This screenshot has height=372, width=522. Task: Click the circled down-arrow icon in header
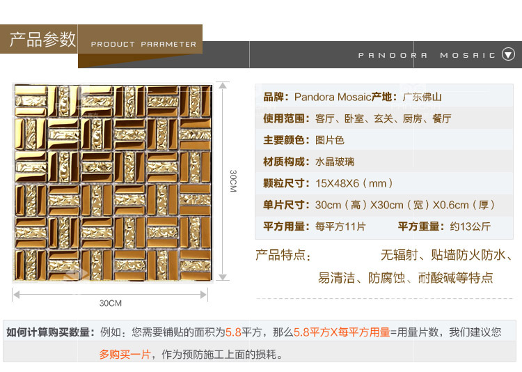(508, 54)
